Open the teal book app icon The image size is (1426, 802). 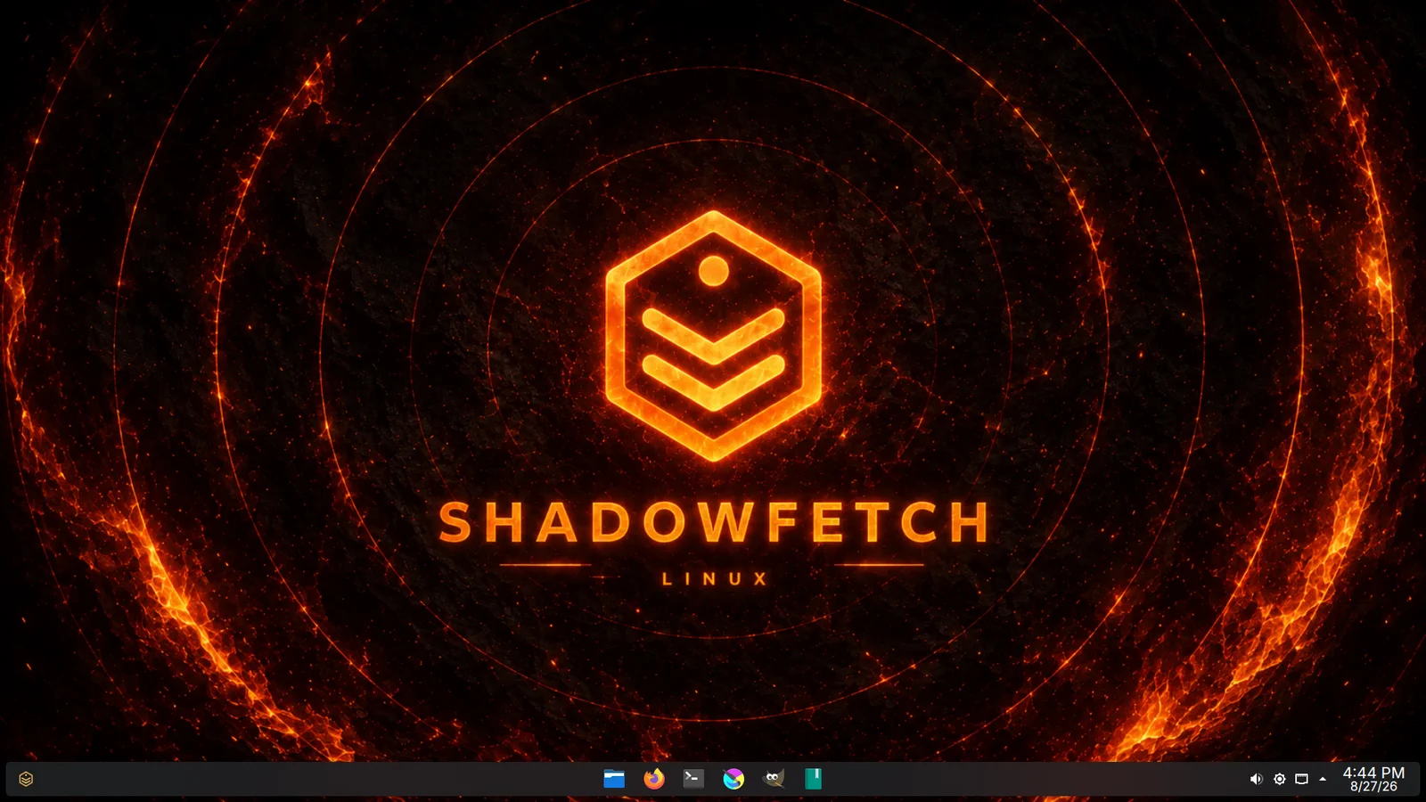pyautogui.click(x=813, y=779)
